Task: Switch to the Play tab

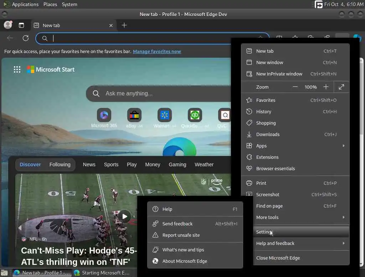Action: click(132, 164)
